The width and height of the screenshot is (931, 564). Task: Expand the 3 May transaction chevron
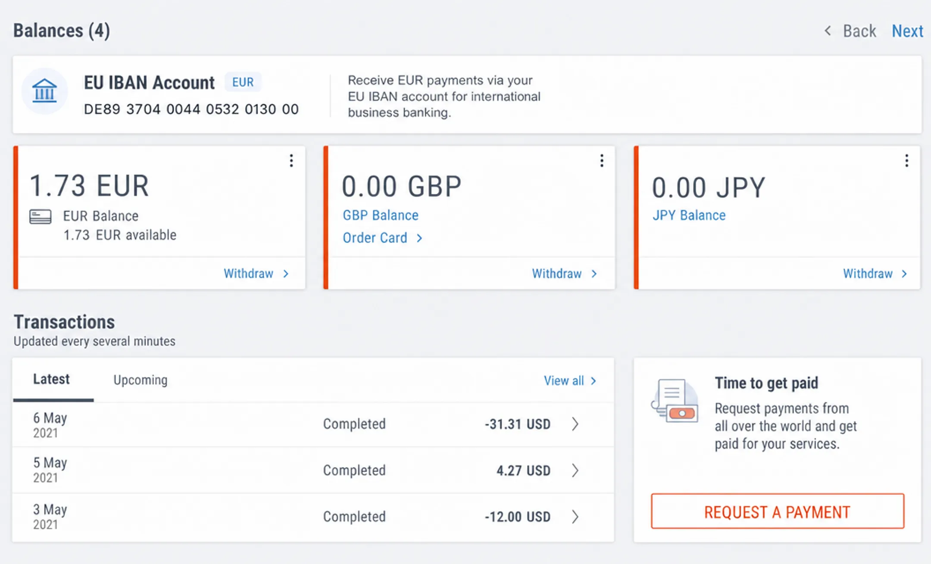575,517
